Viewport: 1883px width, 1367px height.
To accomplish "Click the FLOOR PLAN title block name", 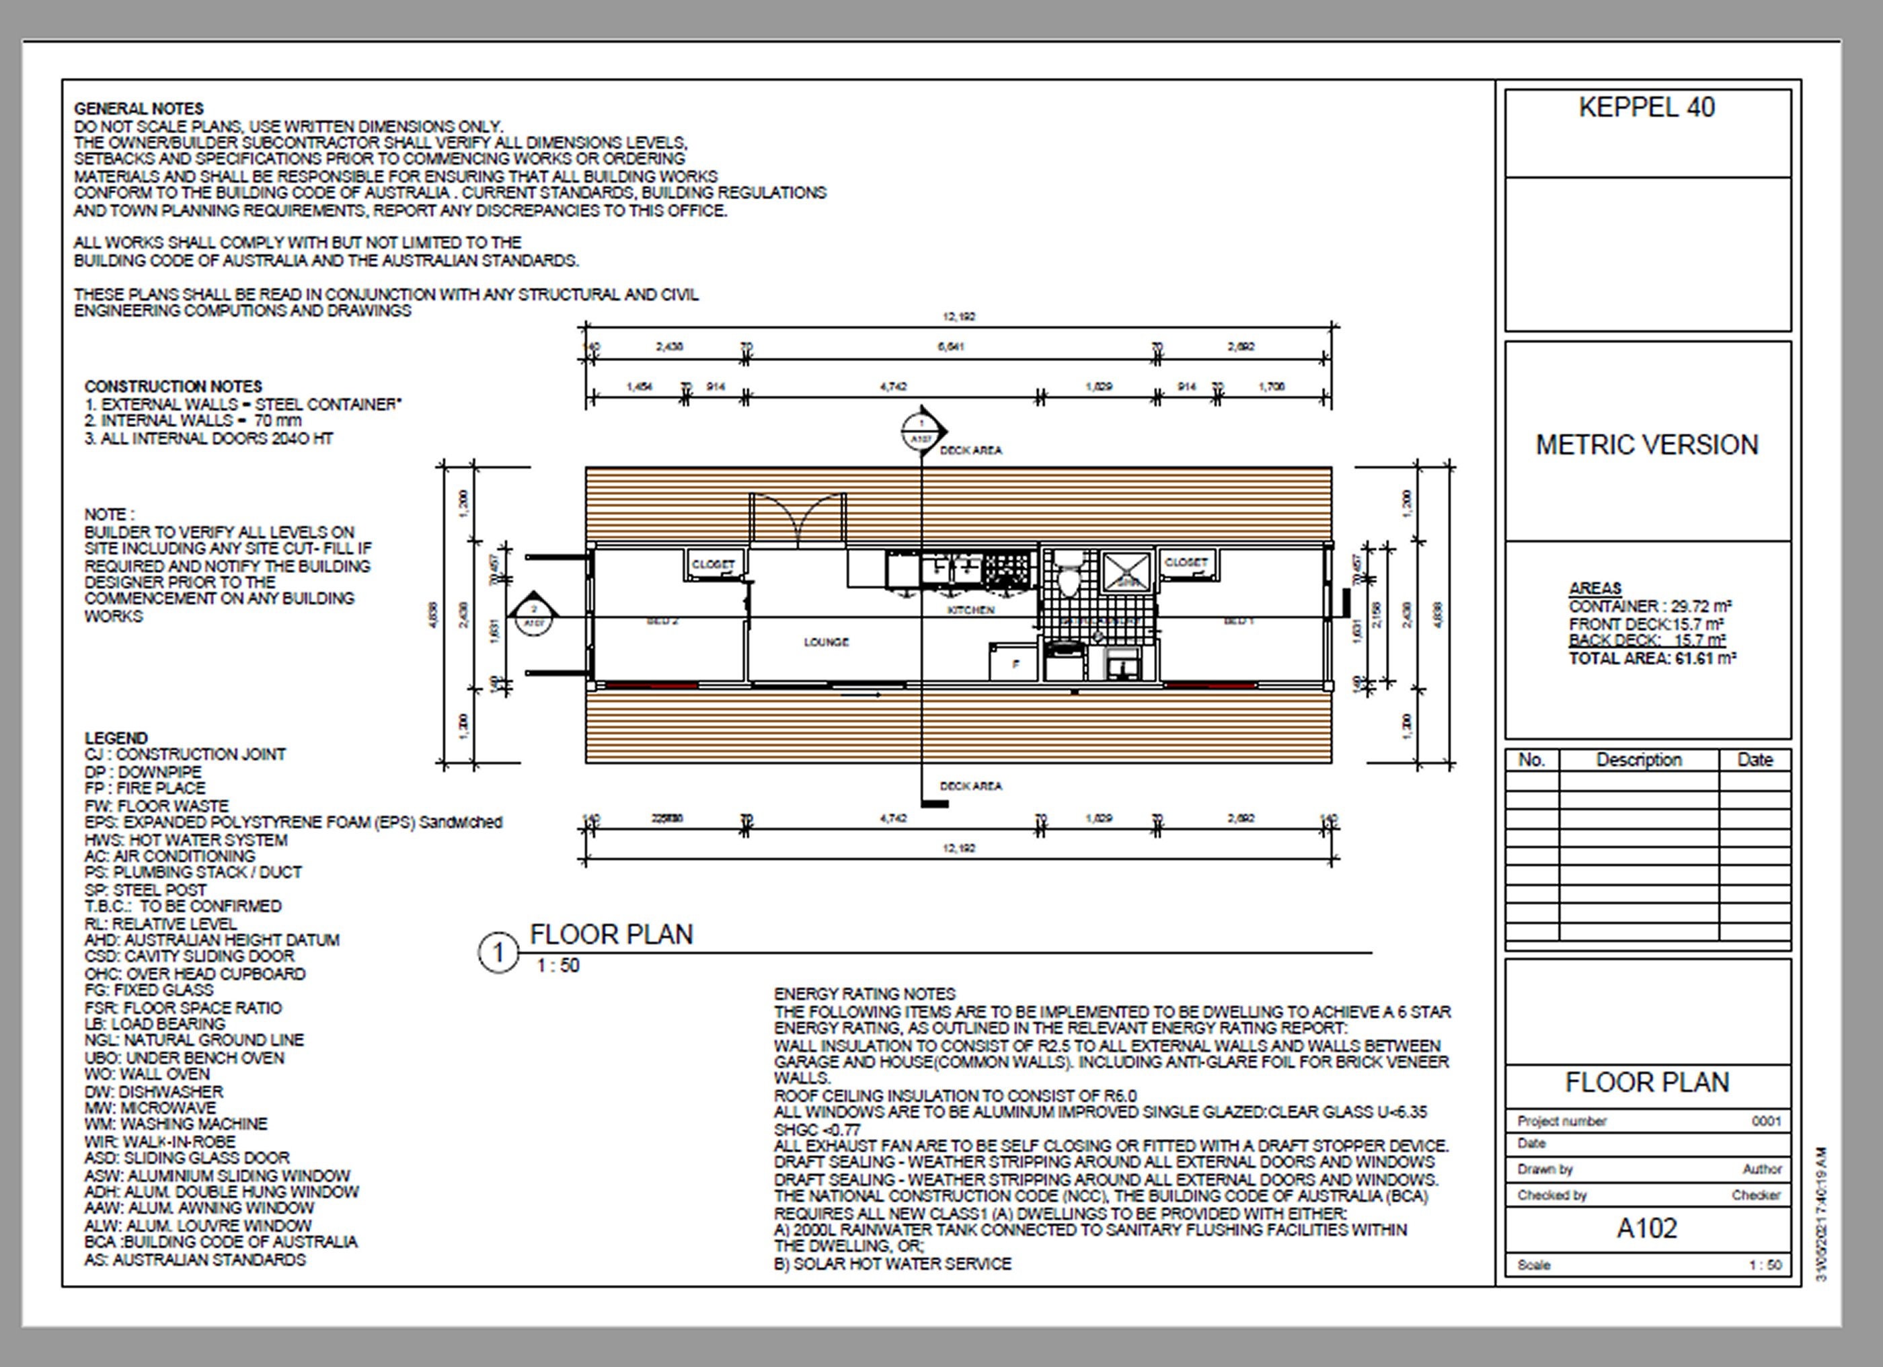I will [x=1646, y=1083].
